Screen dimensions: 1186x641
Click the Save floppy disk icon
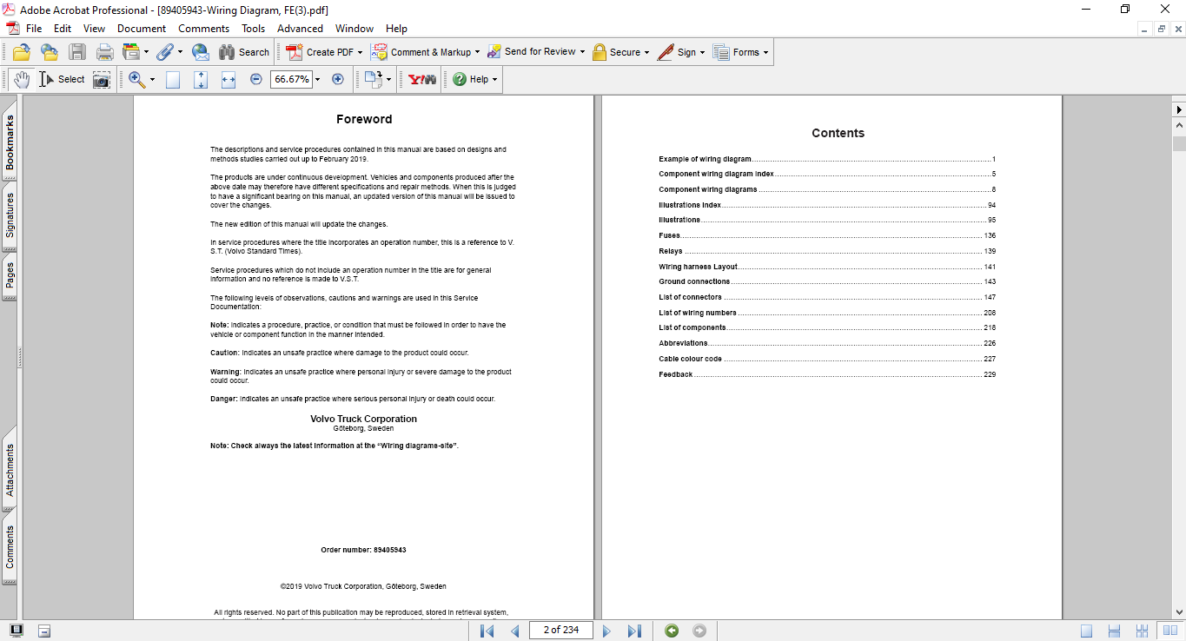(77, 52)
